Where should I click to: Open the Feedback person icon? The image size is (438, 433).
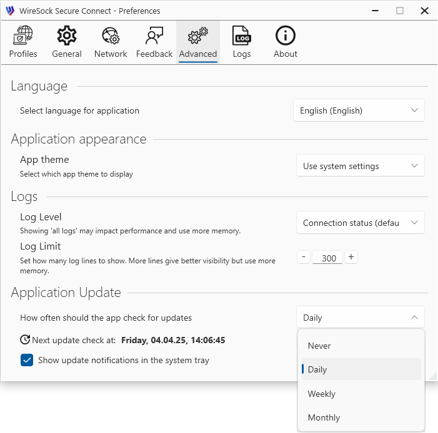(x=154, y=36)
